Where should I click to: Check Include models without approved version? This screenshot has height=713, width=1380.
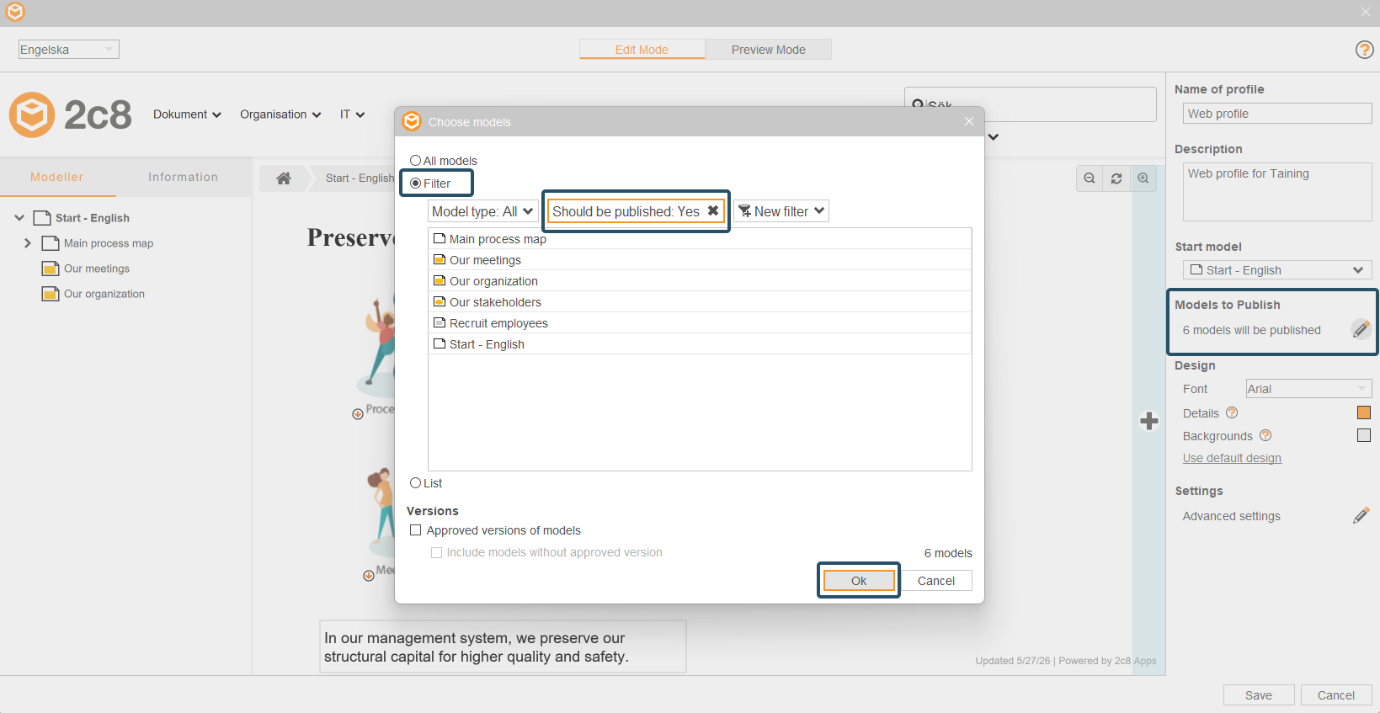[436, 552]
